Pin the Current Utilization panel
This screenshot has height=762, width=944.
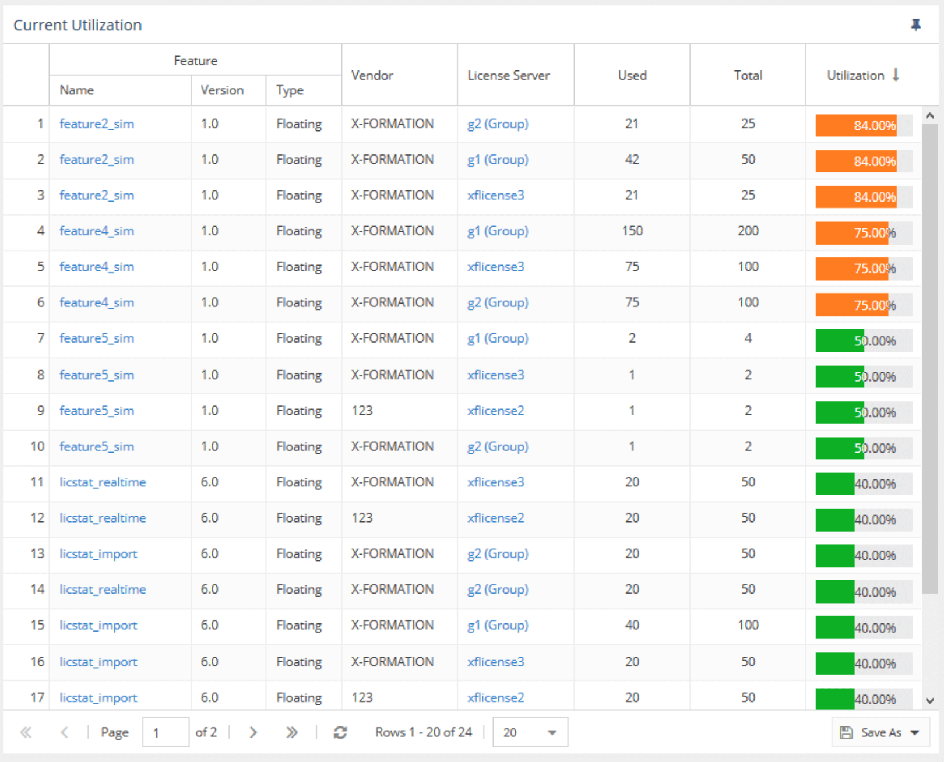(915, 25)
